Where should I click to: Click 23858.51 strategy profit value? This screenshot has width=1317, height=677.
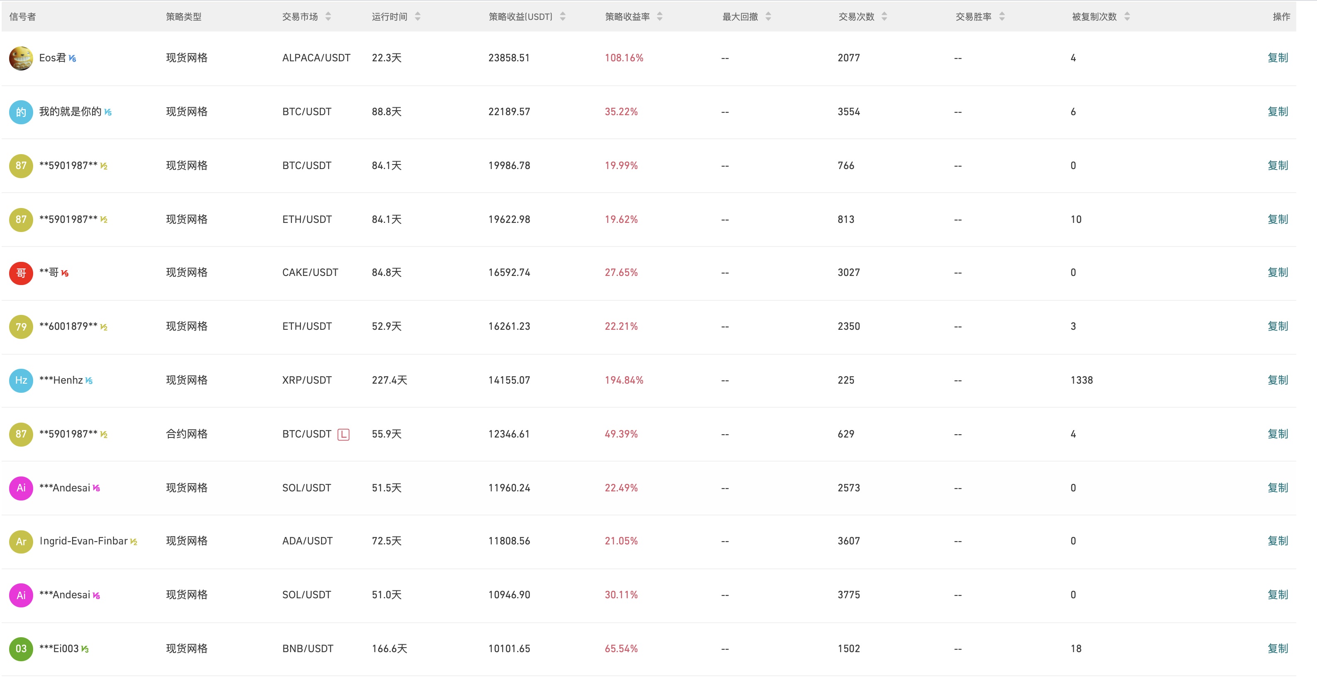[x=509, y=58]
